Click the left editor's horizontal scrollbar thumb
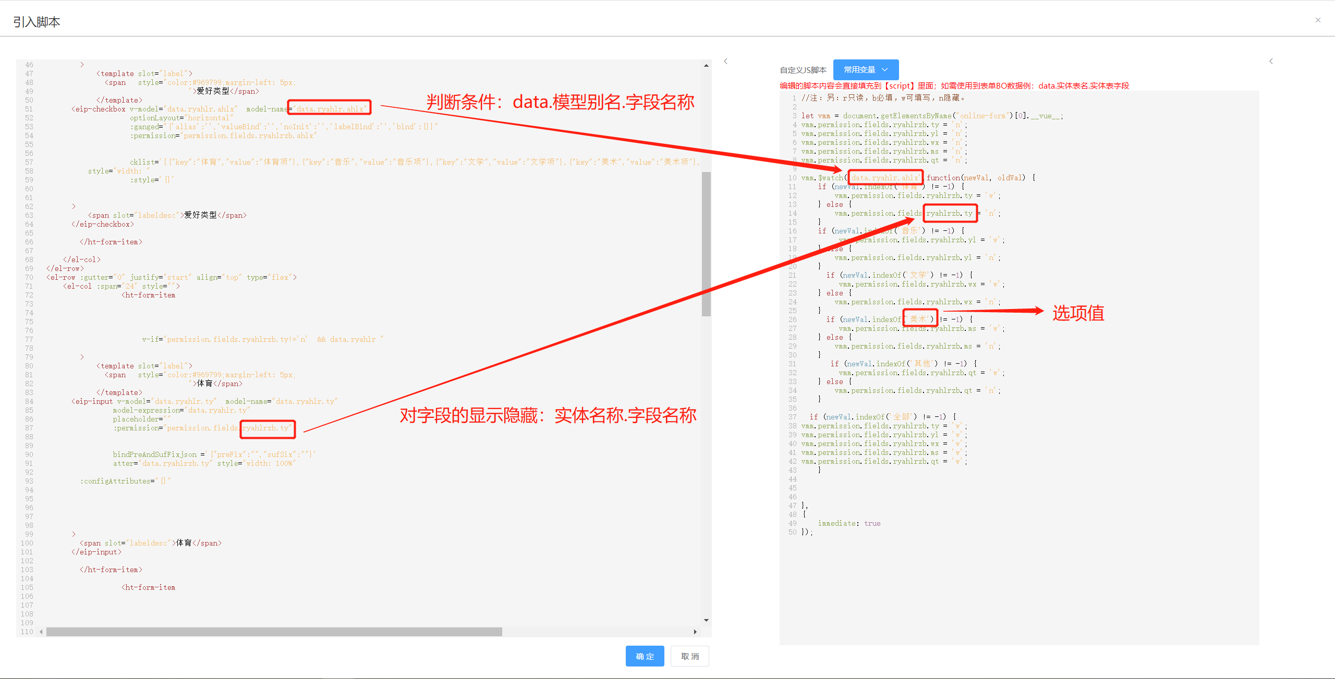 (x=274, y=632)
